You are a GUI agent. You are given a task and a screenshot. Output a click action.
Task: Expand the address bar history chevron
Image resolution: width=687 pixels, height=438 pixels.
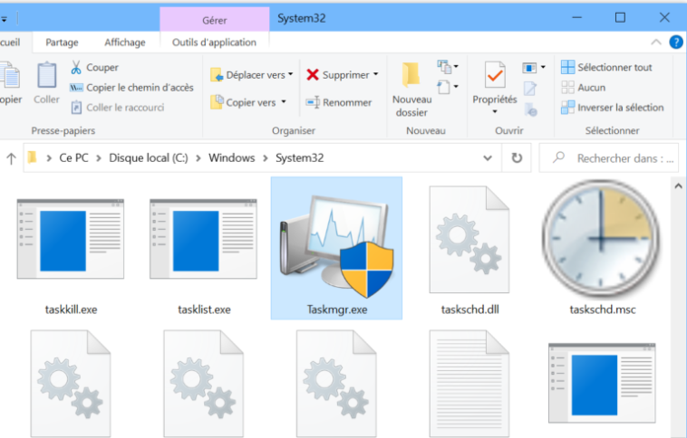point(488,158)
